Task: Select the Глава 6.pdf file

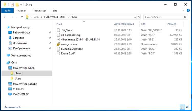Action: tap(68, 53)
